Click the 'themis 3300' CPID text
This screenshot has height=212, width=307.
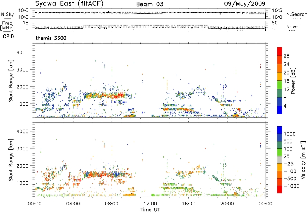click(x=51, y=38)
